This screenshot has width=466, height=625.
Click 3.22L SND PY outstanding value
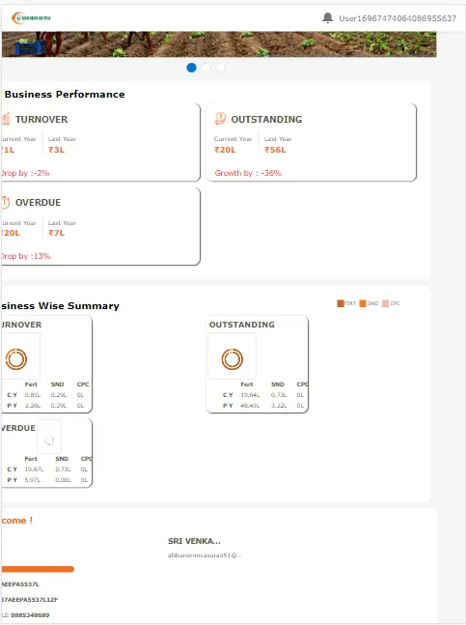(x=279, y=406)
